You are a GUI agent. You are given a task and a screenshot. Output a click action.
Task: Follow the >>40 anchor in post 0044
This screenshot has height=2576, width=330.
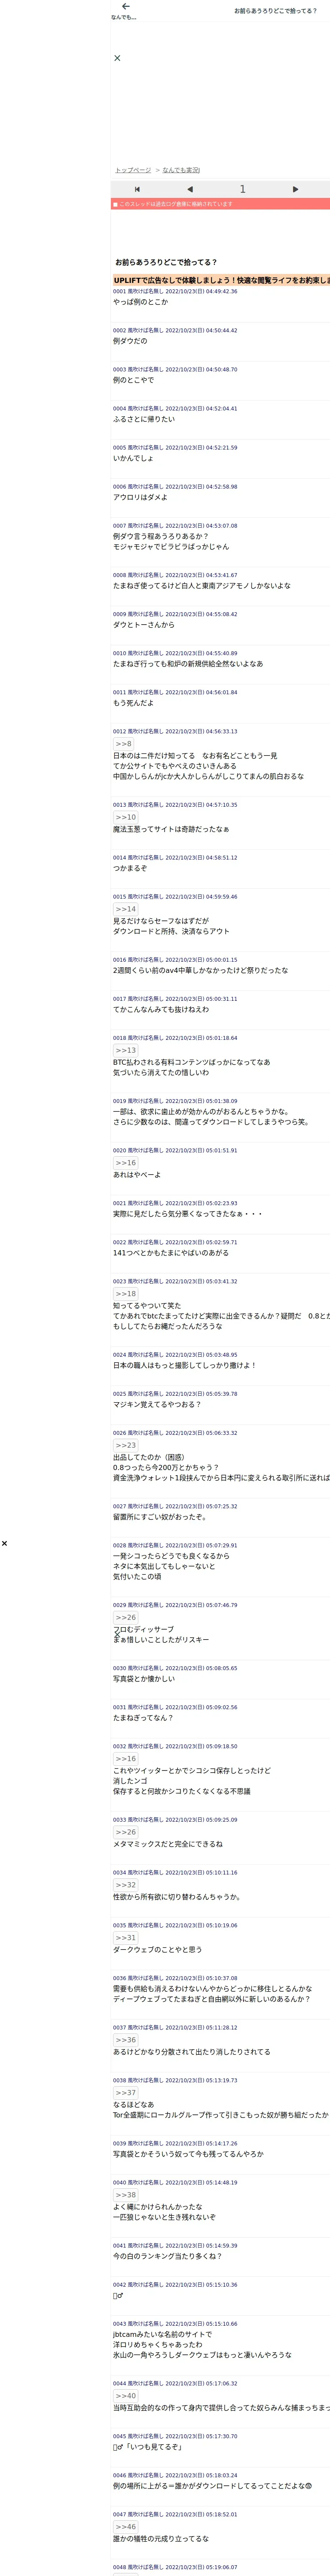click(125, 2396)
